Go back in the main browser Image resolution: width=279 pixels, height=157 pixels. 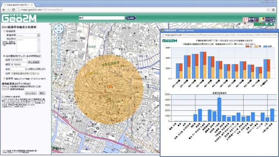coord(4,10)
